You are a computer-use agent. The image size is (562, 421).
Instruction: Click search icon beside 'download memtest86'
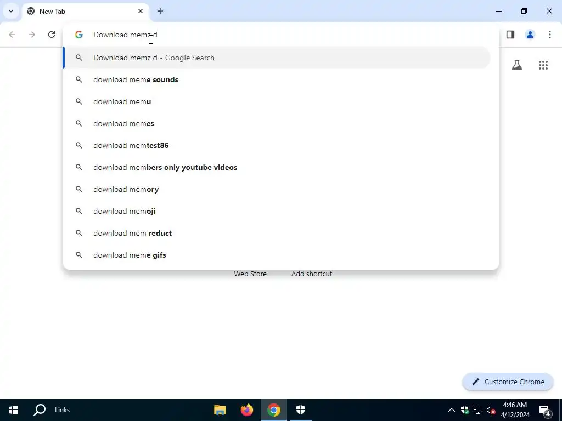[79, 145]
